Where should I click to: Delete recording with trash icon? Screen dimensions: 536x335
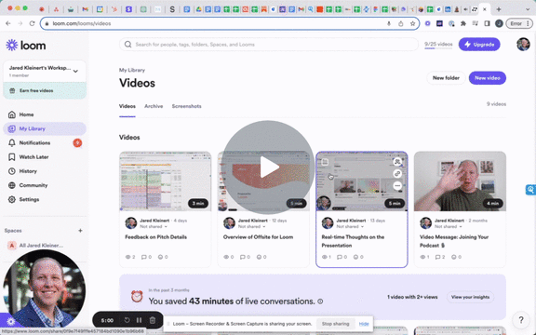(153, 320)
